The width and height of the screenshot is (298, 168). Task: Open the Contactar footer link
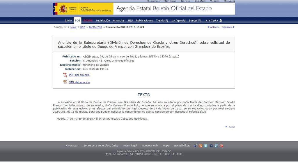point(72,146)
